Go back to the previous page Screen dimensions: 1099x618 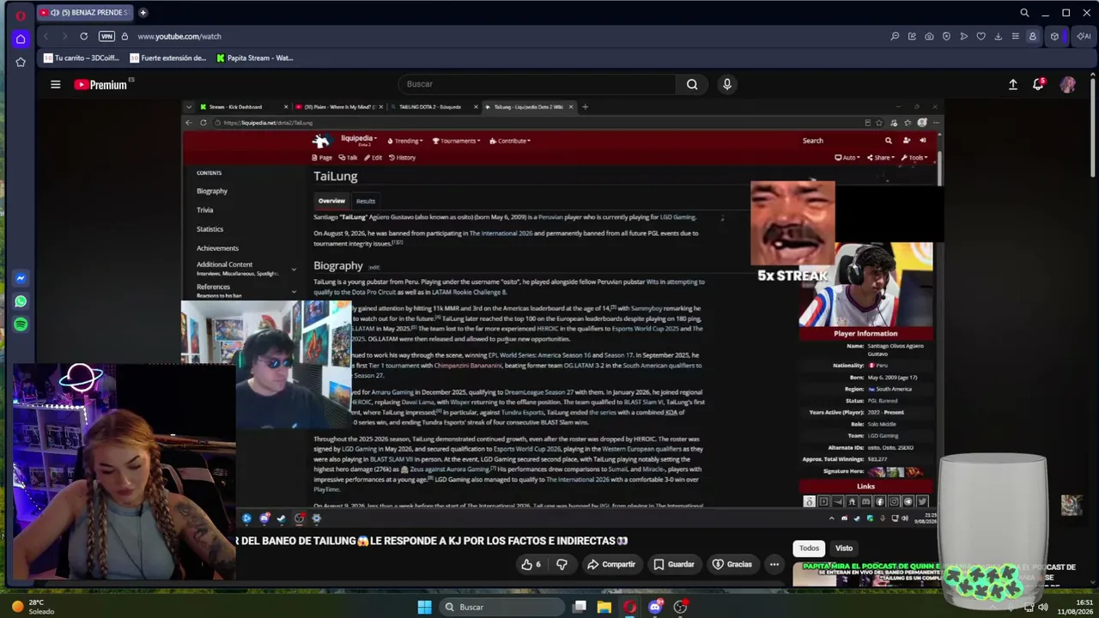point(46,36)
